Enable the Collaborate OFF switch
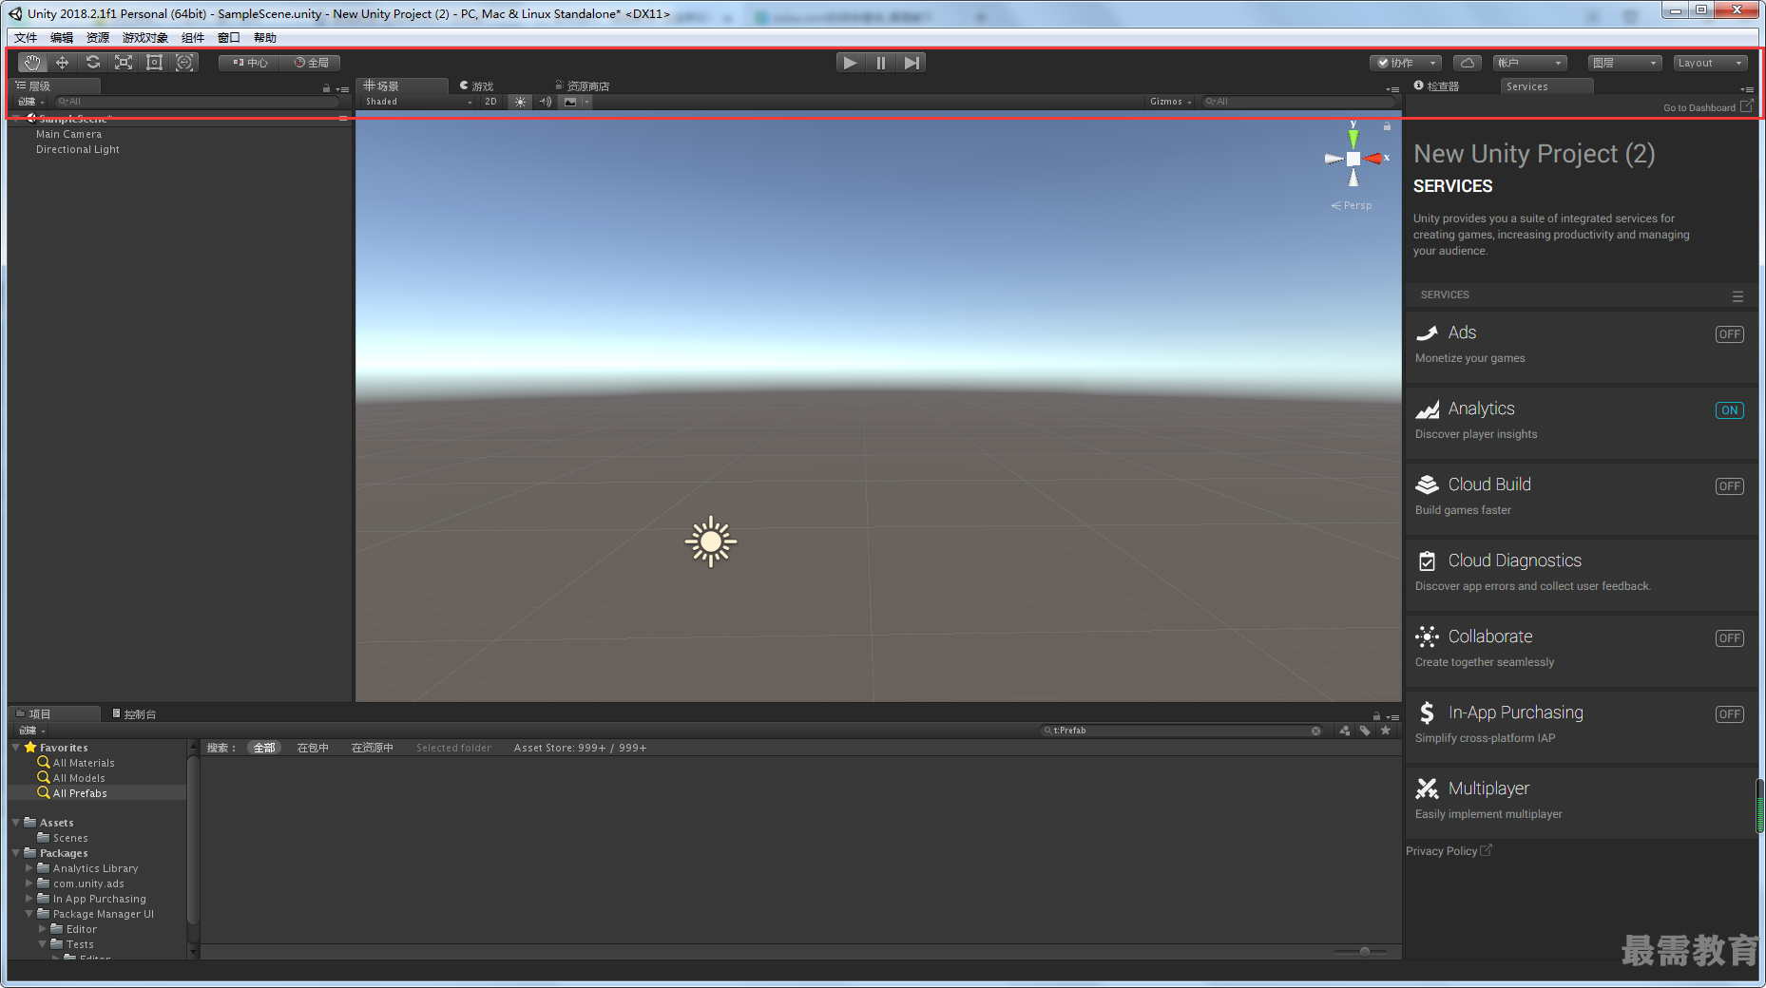The height and width of the screenshot is (988, 1766). [1729, 638]
